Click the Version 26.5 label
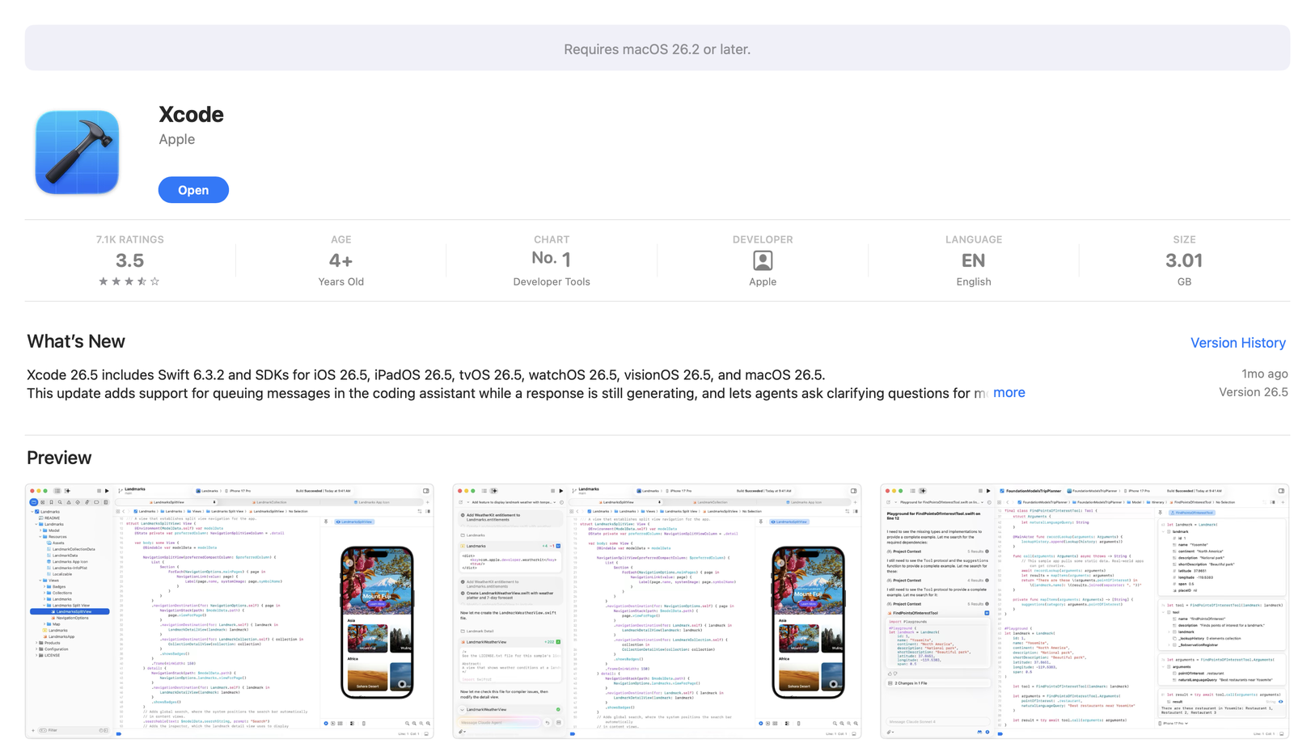The image size is (1294, 752). coord(1253,392)
